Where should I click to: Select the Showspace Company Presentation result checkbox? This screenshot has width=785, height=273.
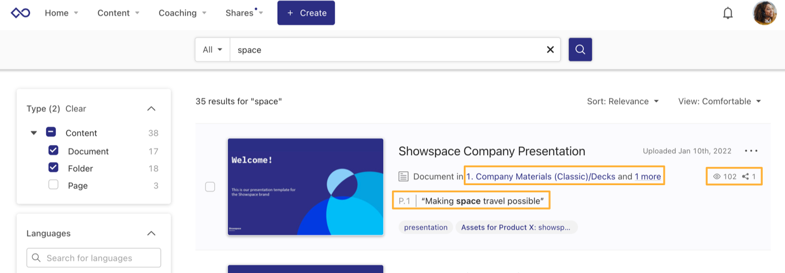(x=210, y=187)
